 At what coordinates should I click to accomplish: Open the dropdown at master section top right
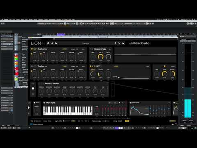tap(173, 67)
